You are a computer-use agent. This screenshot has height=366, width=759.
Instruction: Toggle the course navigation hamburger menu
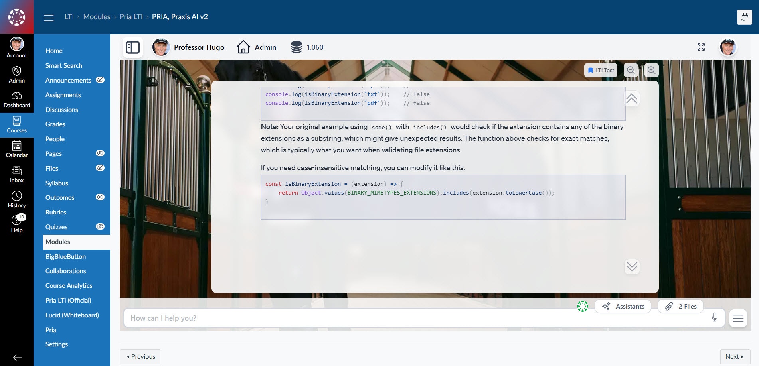(x=49, y=18)
